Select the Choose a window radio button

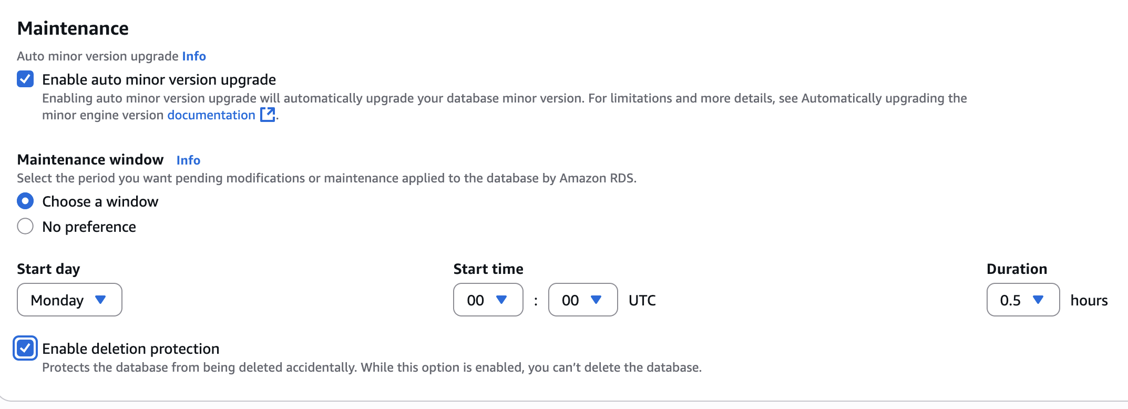tap(25, 201)
